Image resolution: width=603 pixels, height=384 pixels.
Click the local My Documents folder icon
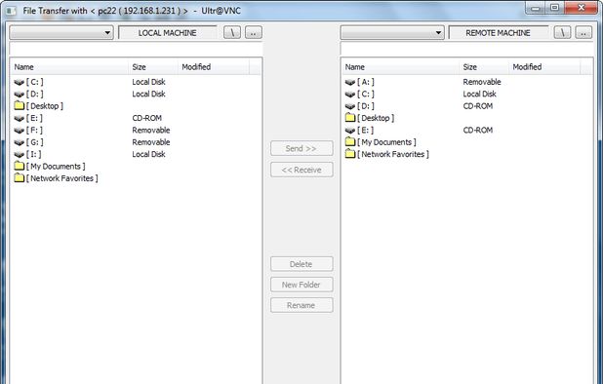pos(20,166)
